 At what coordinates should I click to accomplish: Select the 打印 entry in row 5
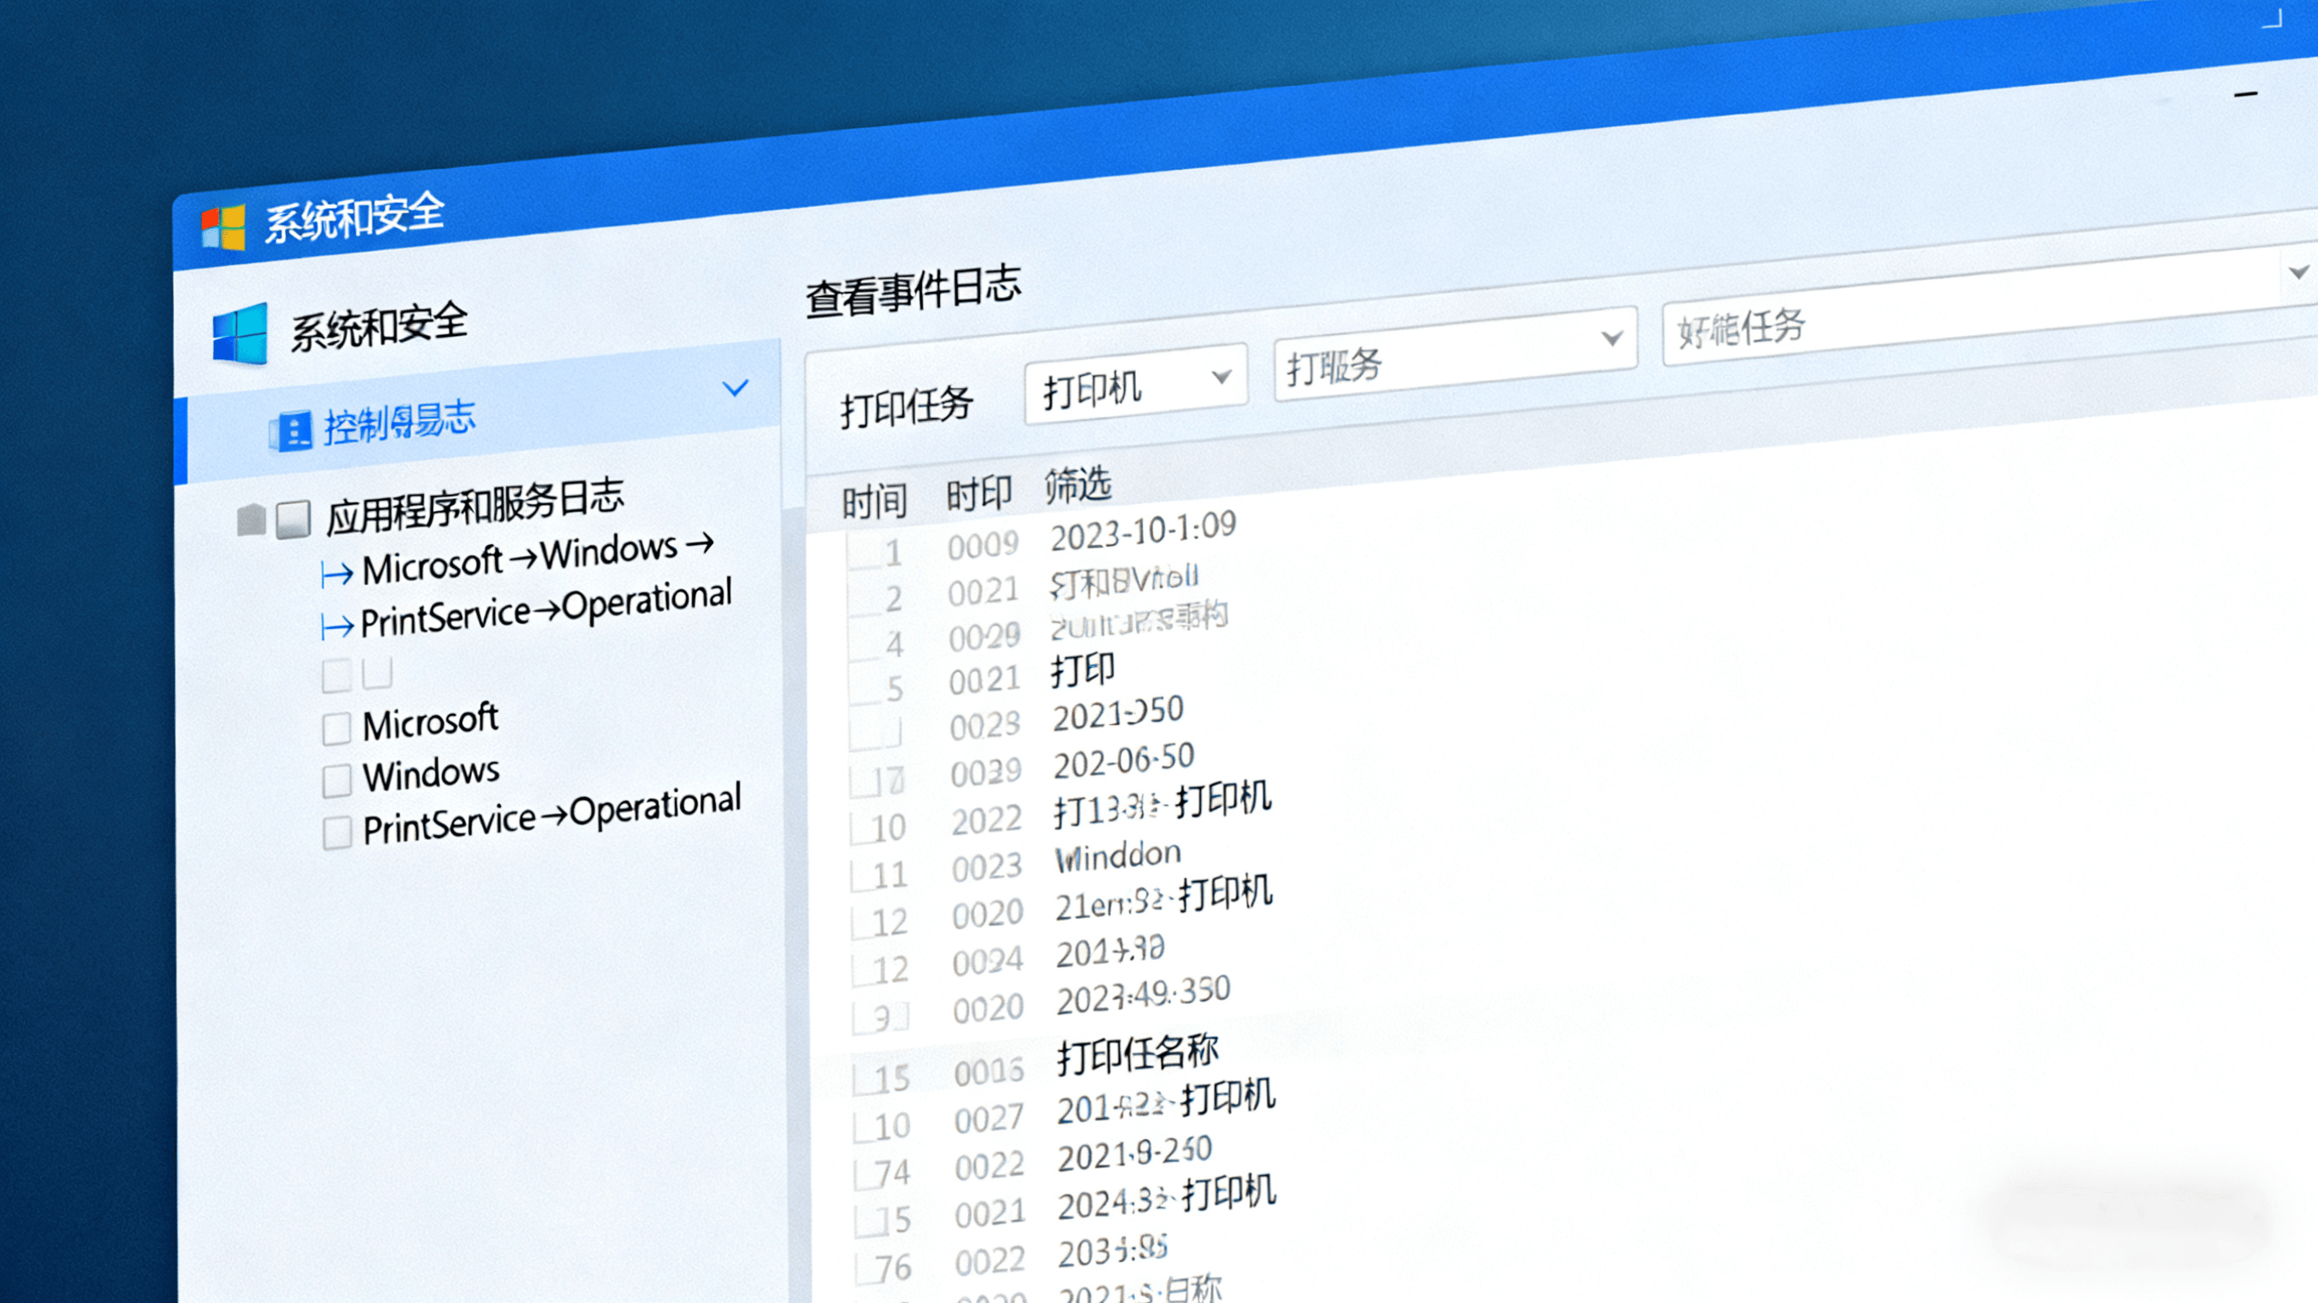(x=1083, y=671)
